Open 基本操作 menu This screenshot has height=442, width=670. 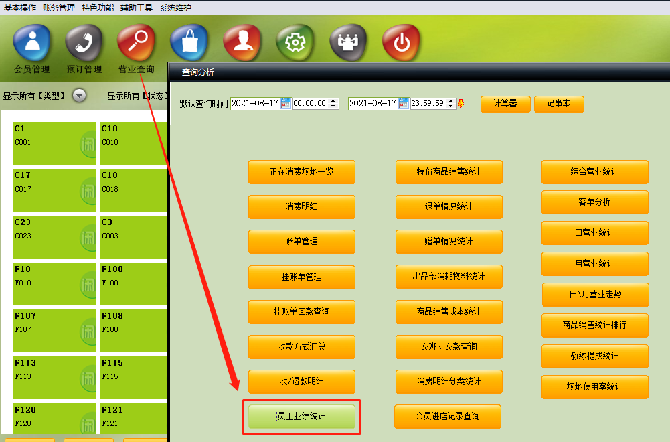pyautogui.click(x=19, y=7)
